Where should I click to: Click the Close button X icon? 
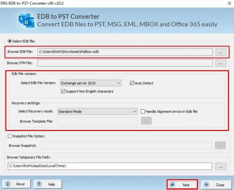click(206, 185)
